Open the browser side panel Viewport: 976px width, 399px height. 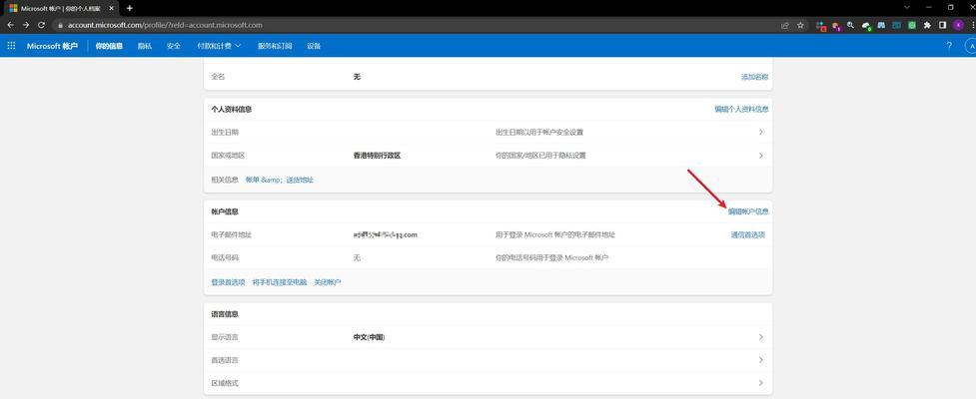[x=942, y=26]
